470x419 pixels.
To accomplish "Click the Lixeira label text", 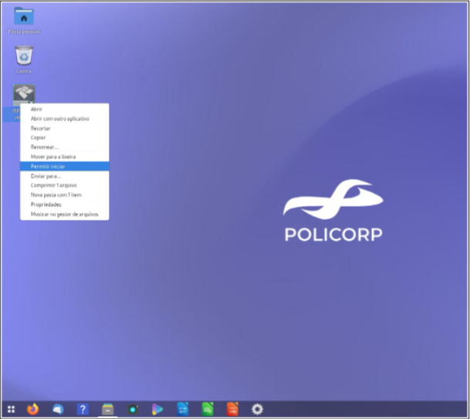I will [24, 71].
